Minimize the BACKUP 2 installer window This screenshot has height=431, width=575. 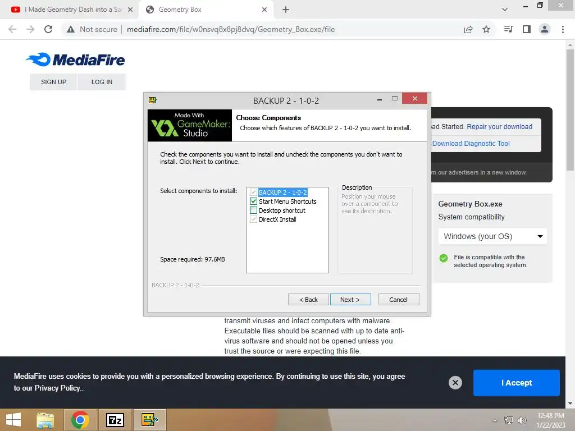[380, 100]
